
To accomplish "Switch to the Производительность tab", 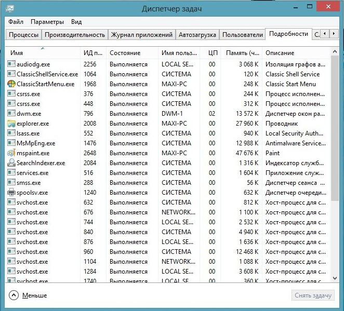I will [x=75, y=35].
